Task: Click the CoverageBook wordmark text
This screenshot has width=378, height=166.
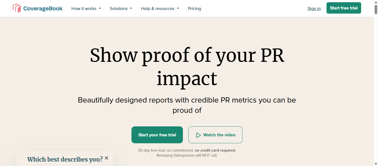Action: click(x=43, y=9)
